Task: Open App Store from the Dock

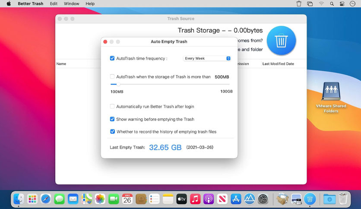Action: pos(236,199)
